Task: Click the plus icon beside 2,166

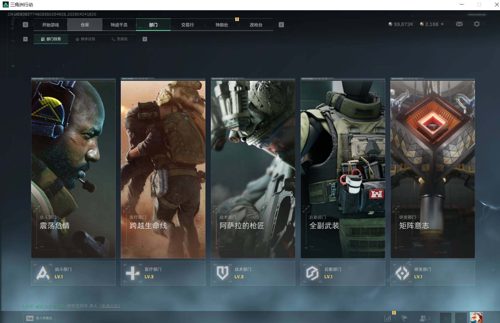Action: point(442,24)
